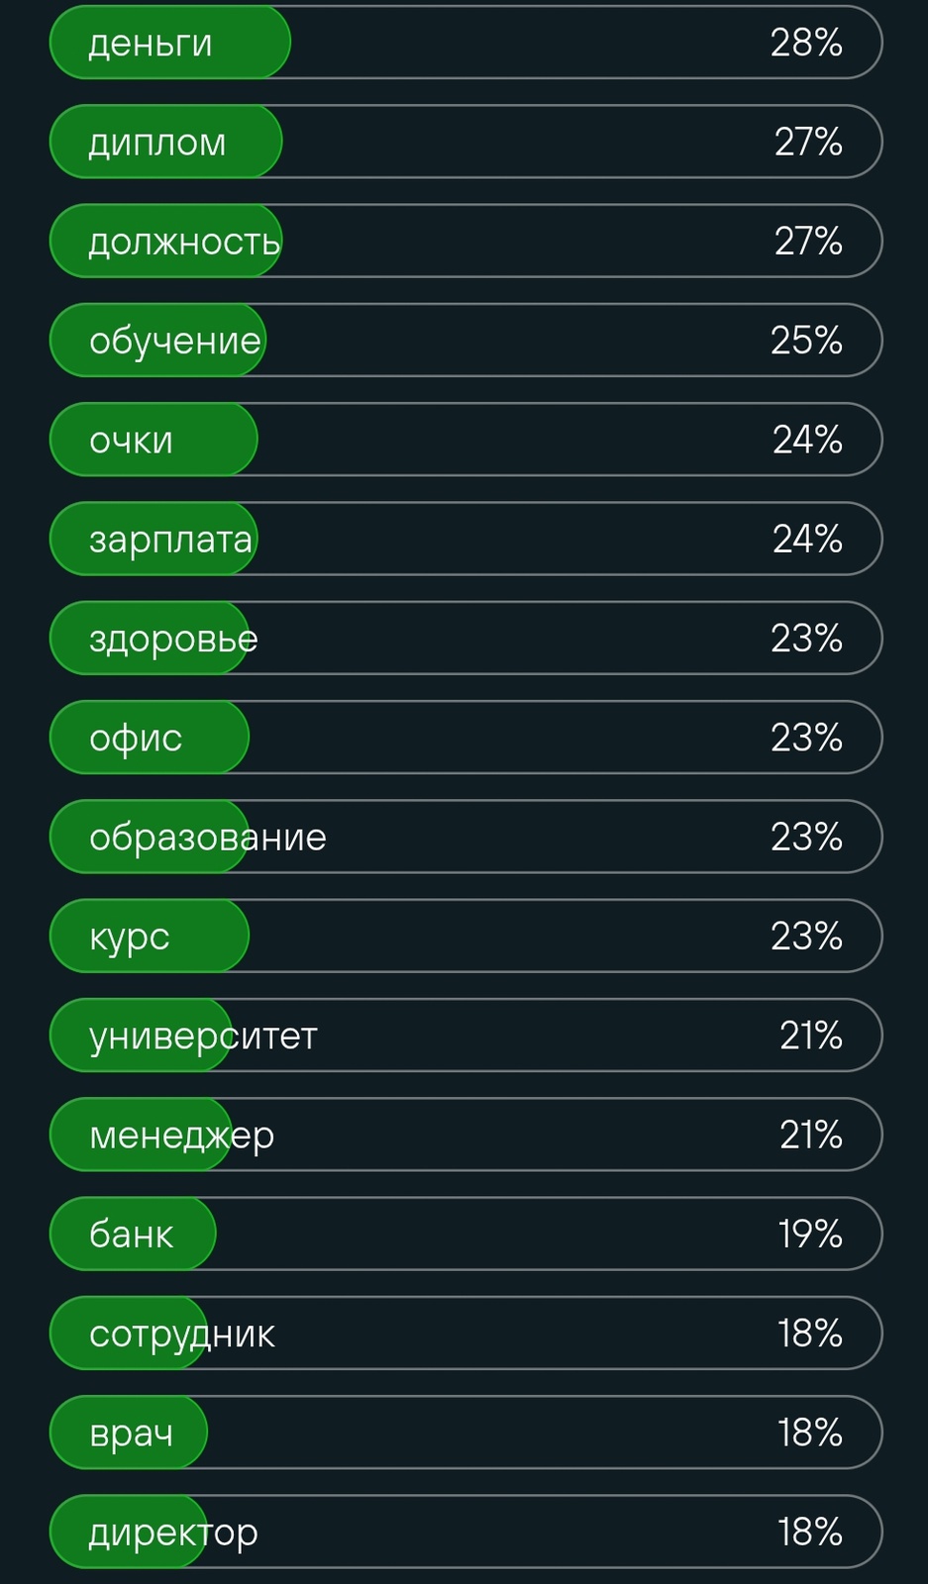Image resolution: width=928 pixels, height=1584 pixels.
Task: Tap the 'директор' 18% bar
Action: [x=465, y=1533]
